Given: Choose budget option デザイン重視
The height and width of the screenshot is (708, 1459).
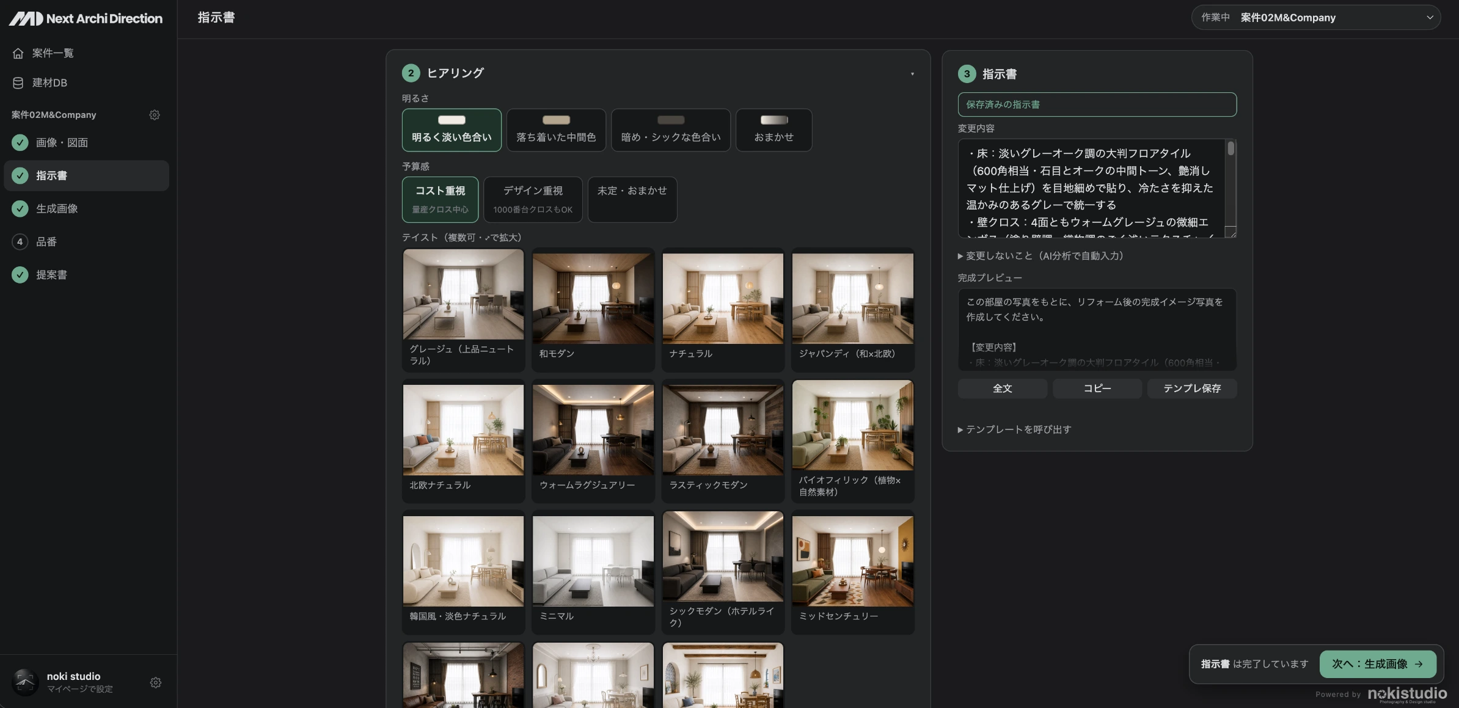Looking at the screenshot, I should click(x=533, y=200).
